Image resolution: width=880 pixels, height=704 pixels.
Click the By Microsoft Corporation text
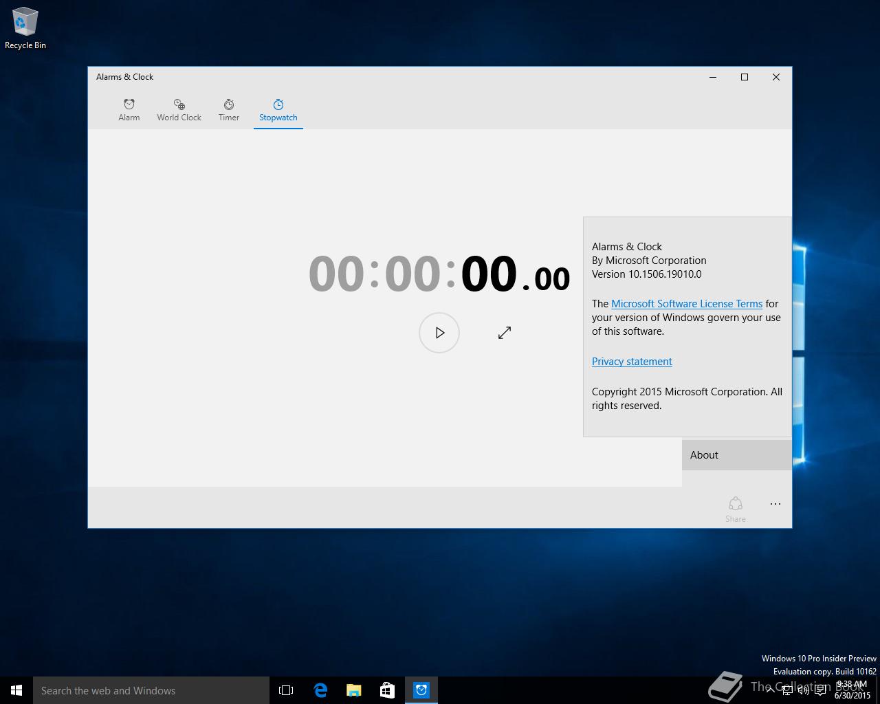tap(649, 261)
